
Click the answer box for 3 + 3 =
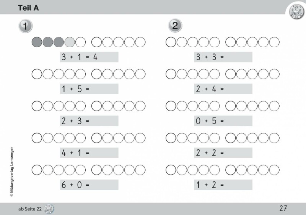coord(237,57)
